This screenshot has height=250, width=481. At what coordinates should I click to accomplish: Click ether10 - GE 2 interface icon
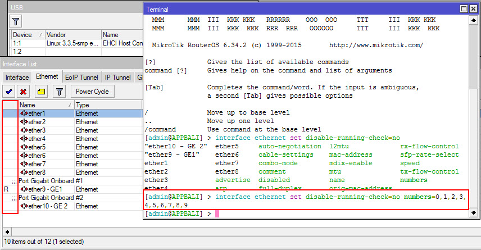pyautogui.click(x=24, y=206)
